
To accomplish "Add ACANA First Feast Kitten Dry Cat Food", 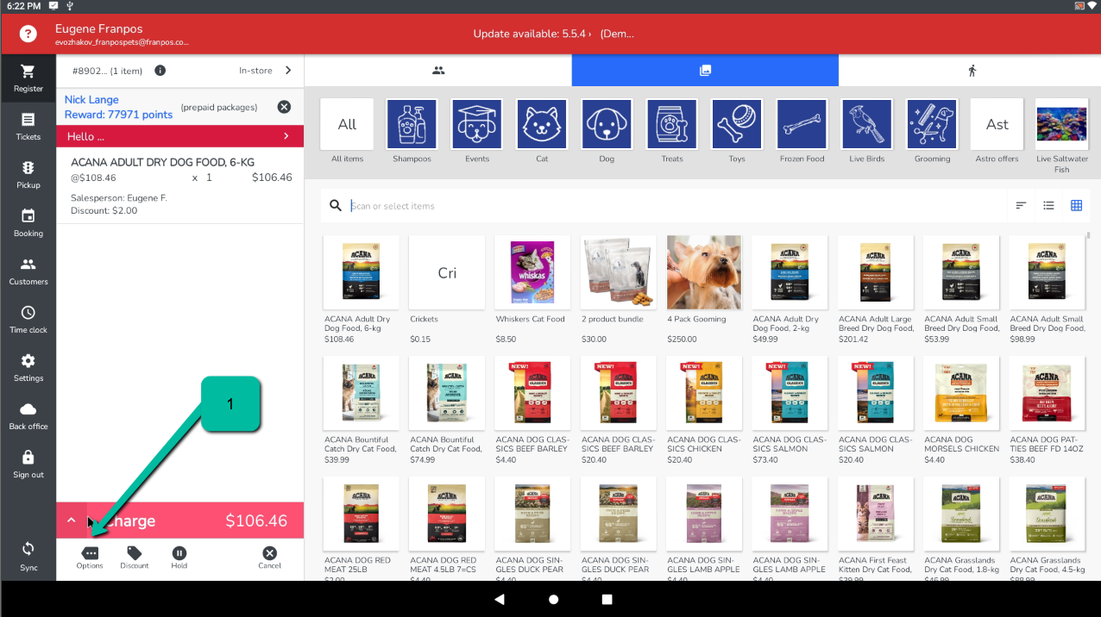I will click(x=876, y=528).
